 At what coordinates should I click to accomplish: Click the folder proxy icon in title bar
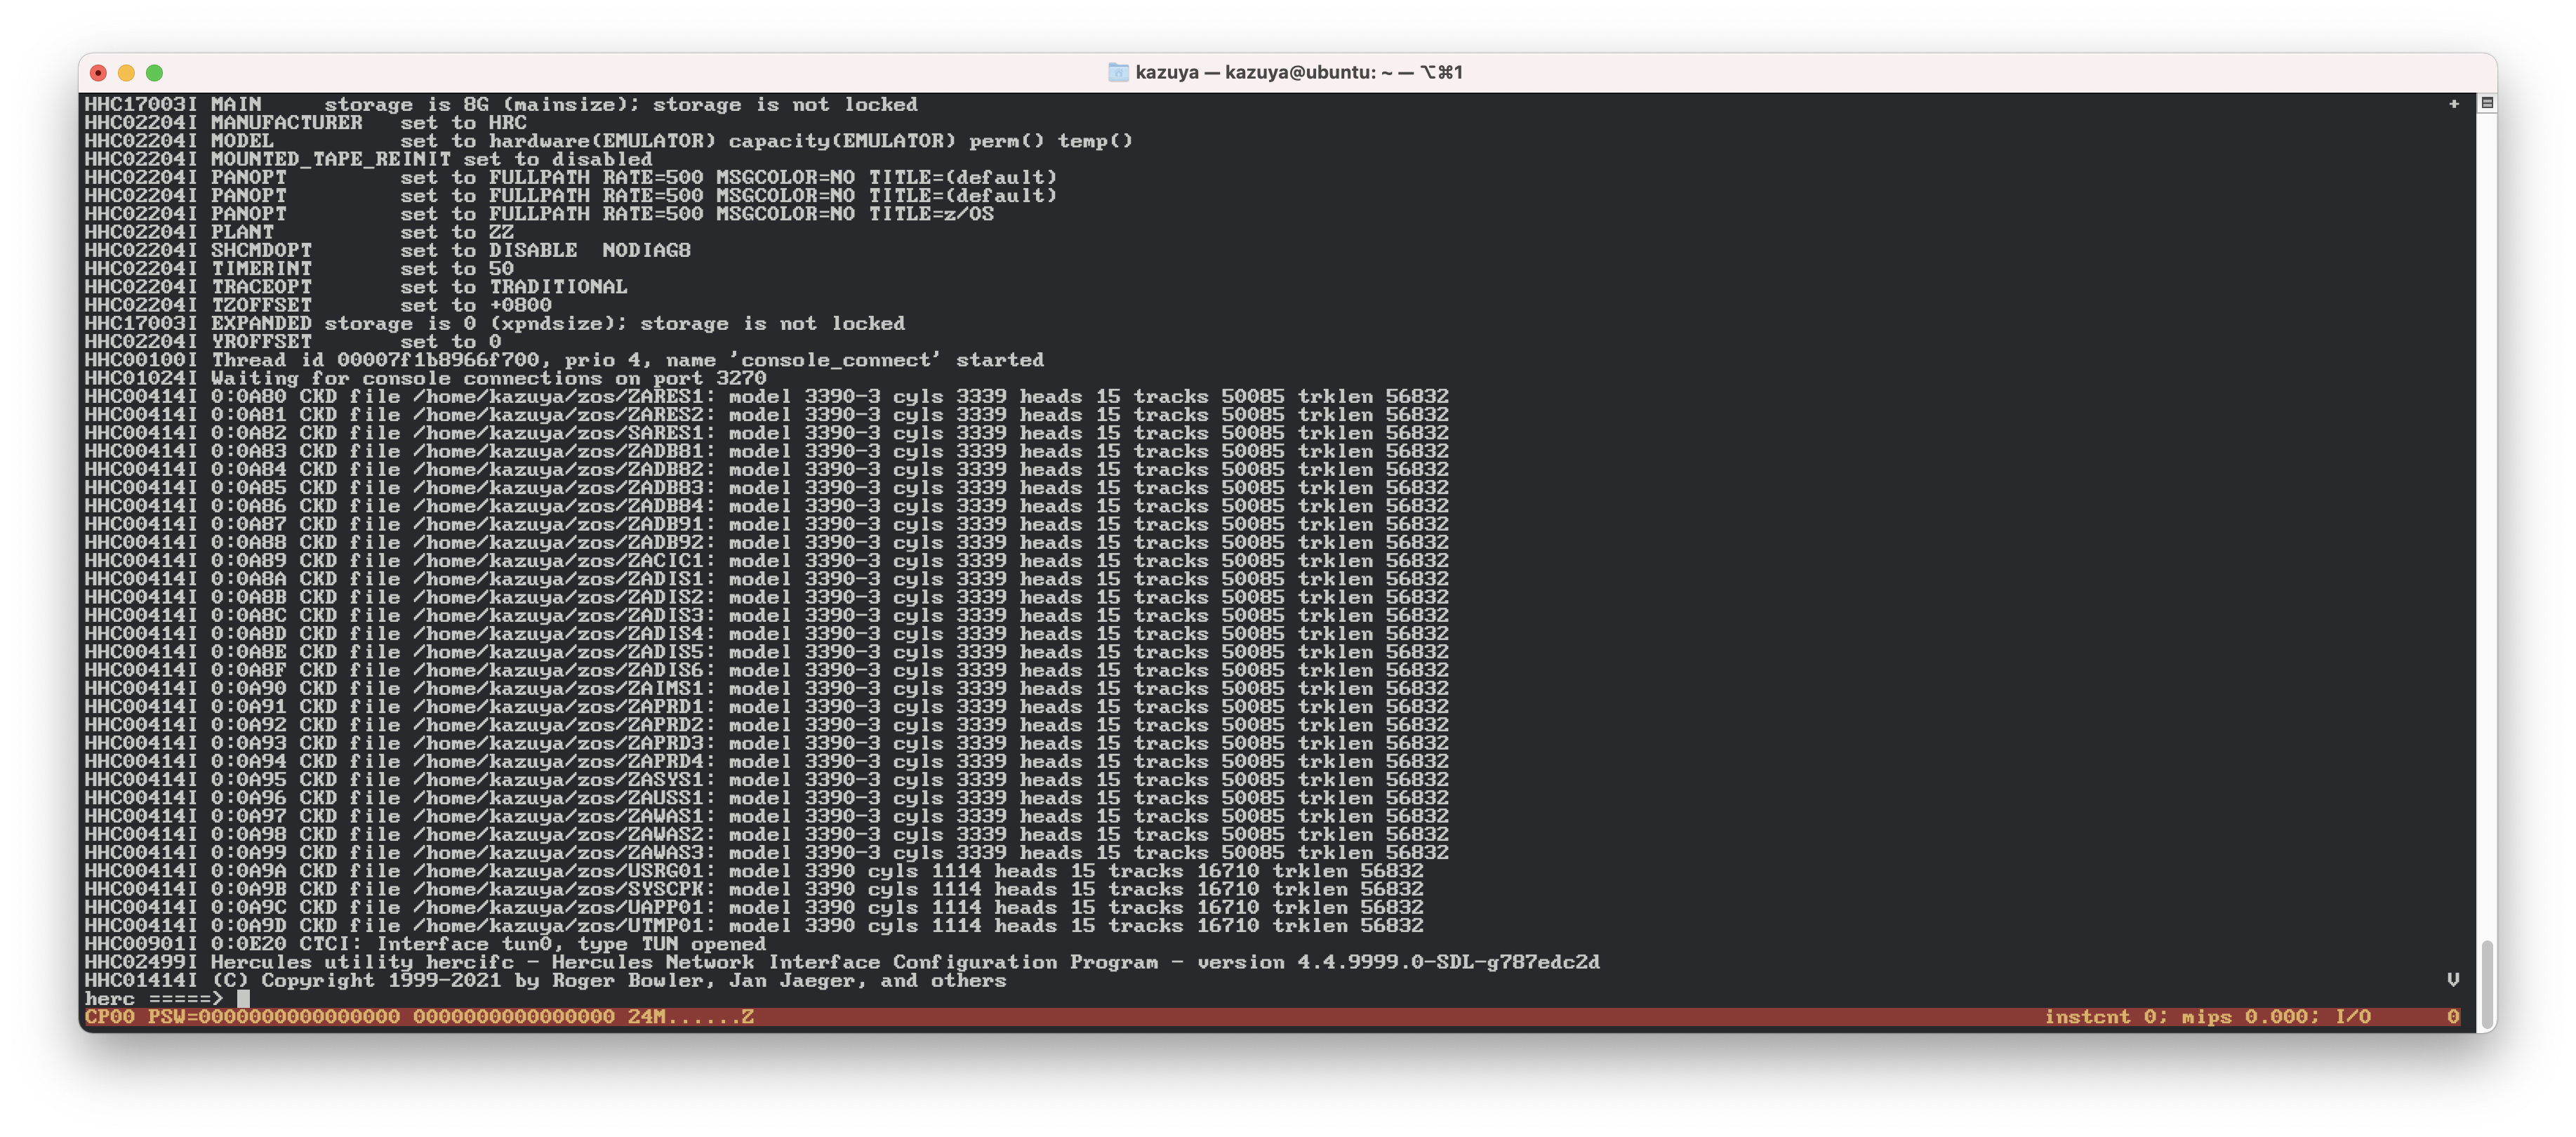(x=1118, y=72)
